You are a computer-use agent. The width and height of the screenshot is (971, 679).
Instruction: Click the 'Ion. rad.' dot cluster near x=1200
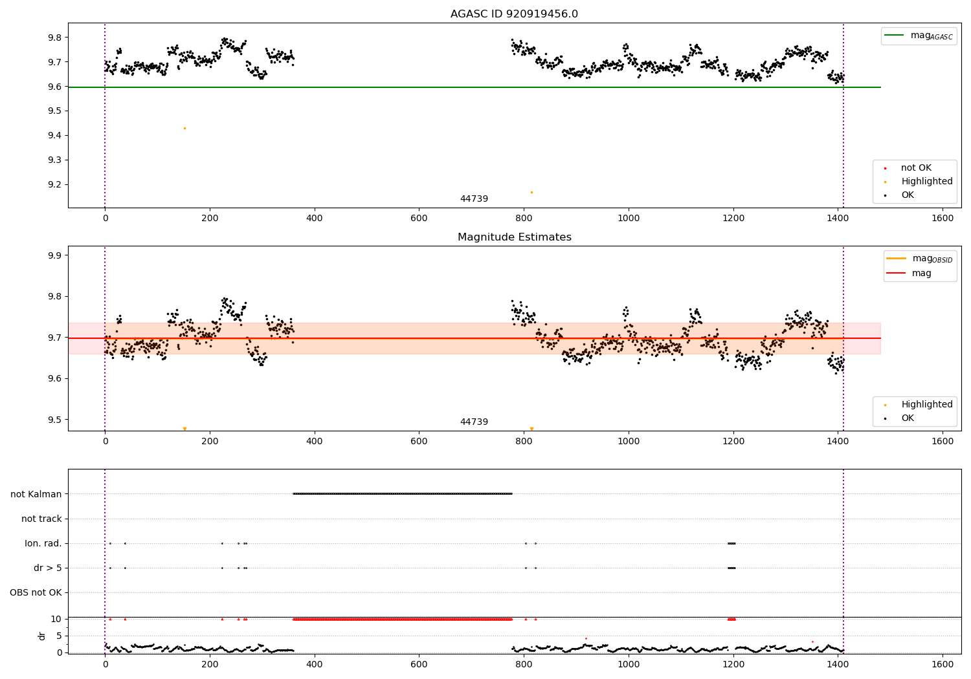pyautogui.click(x=731, y=543)
